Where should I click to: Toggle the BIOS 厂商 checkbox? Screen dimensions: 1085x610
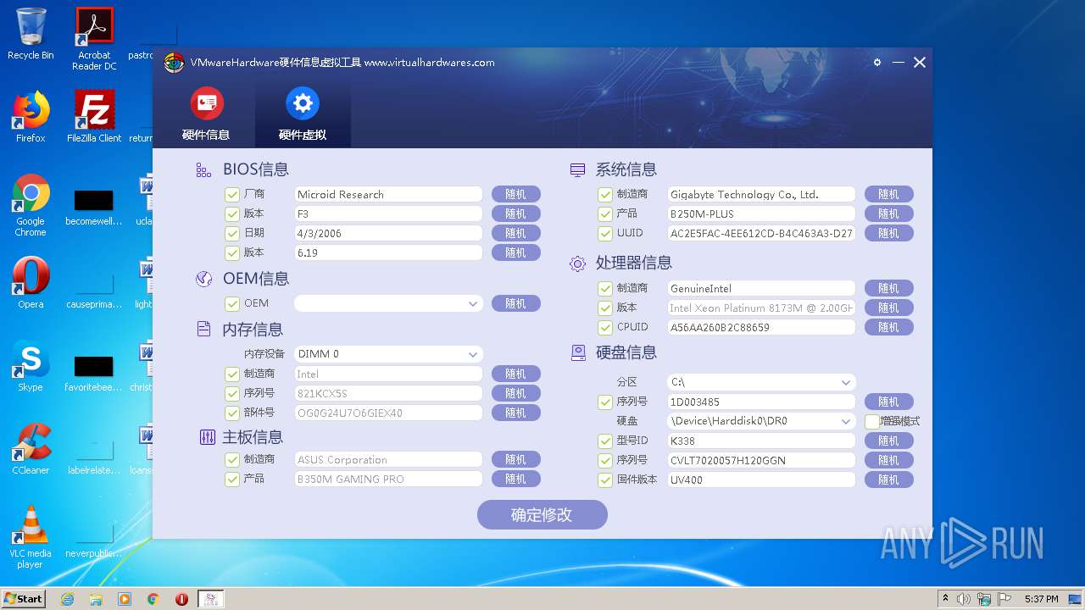pyautogui.click(x=232, y=194)
